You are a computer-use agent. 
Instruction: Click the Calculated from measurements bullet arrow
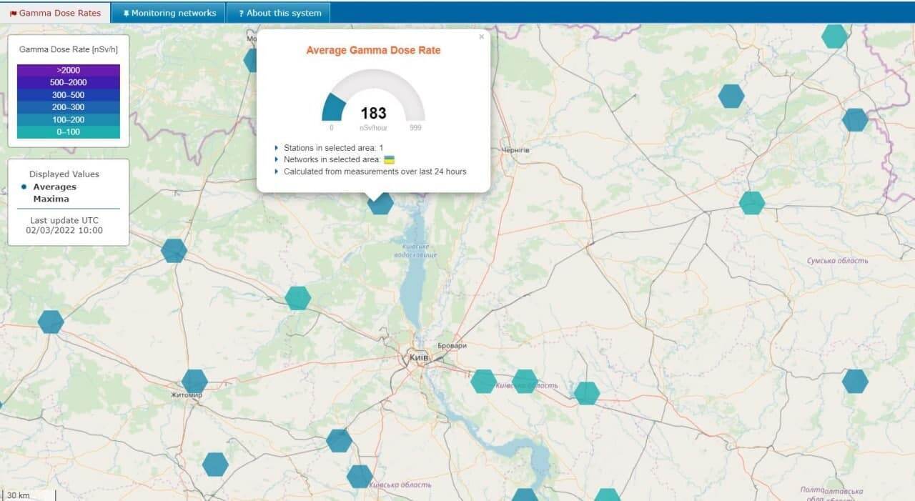(x=277, y=172)
